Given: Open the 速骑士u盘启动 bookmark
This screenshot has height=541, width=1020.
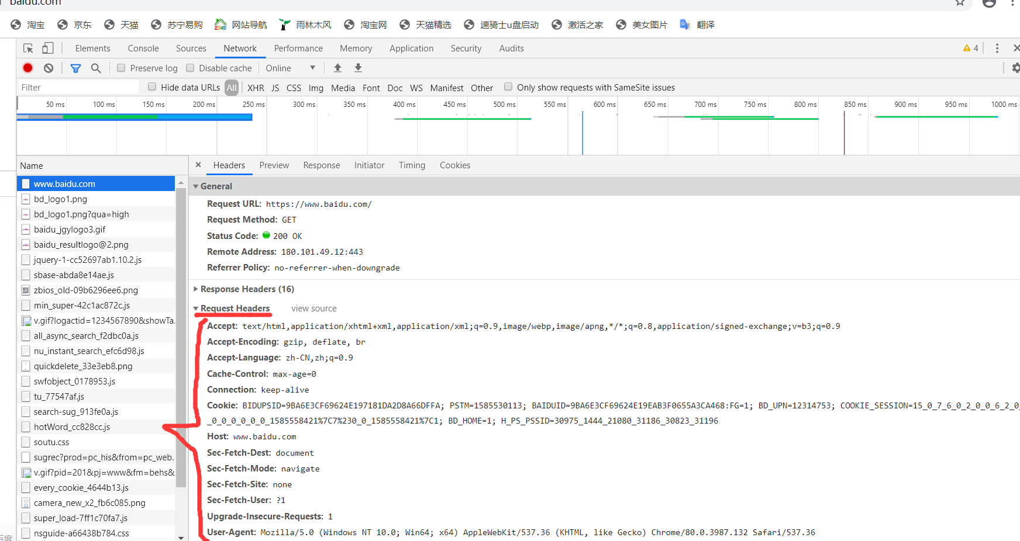Looking at the screenshot, I should point(501,25).
